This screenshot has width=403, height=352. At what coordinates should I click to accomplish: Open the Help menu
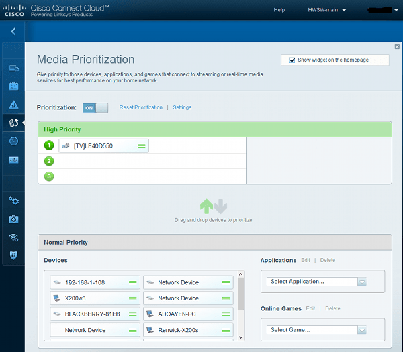[279, 10]
